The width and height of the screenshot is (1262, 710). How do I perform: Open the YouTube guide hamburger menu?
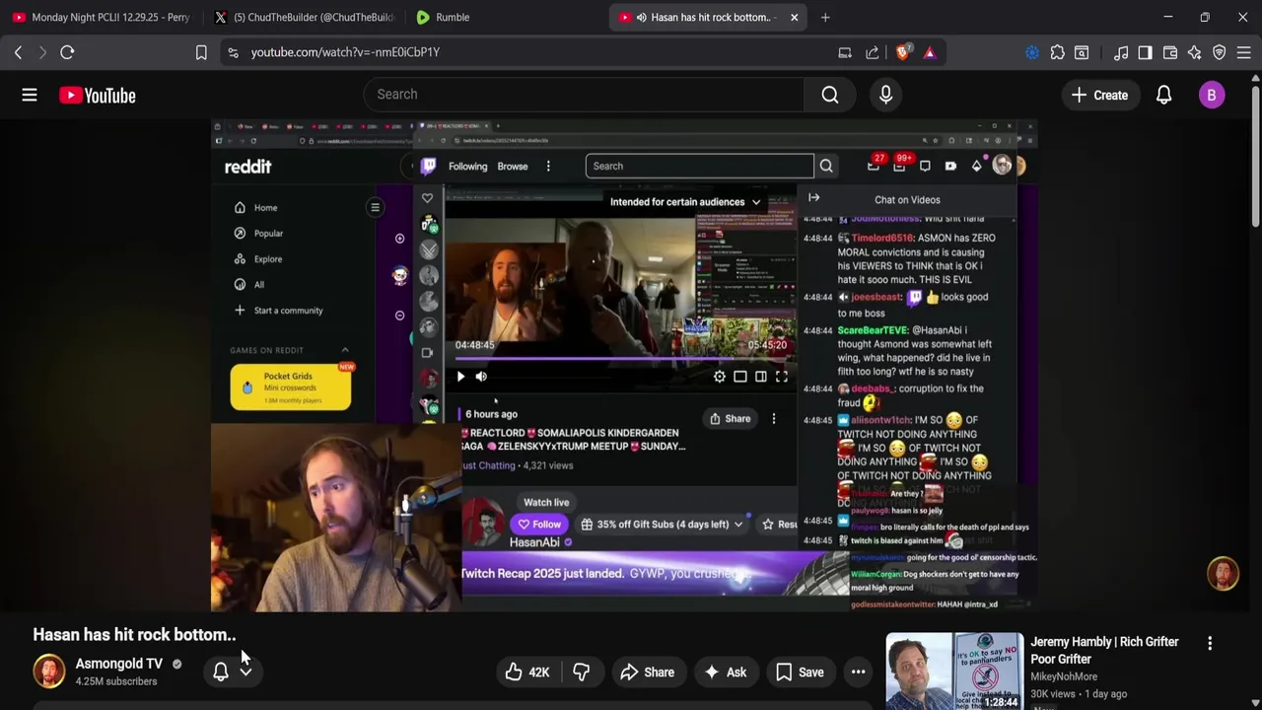(x=30, y=95)
